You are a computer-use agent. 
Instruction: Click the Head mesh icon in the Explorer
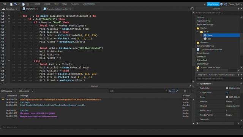(205, 35)
